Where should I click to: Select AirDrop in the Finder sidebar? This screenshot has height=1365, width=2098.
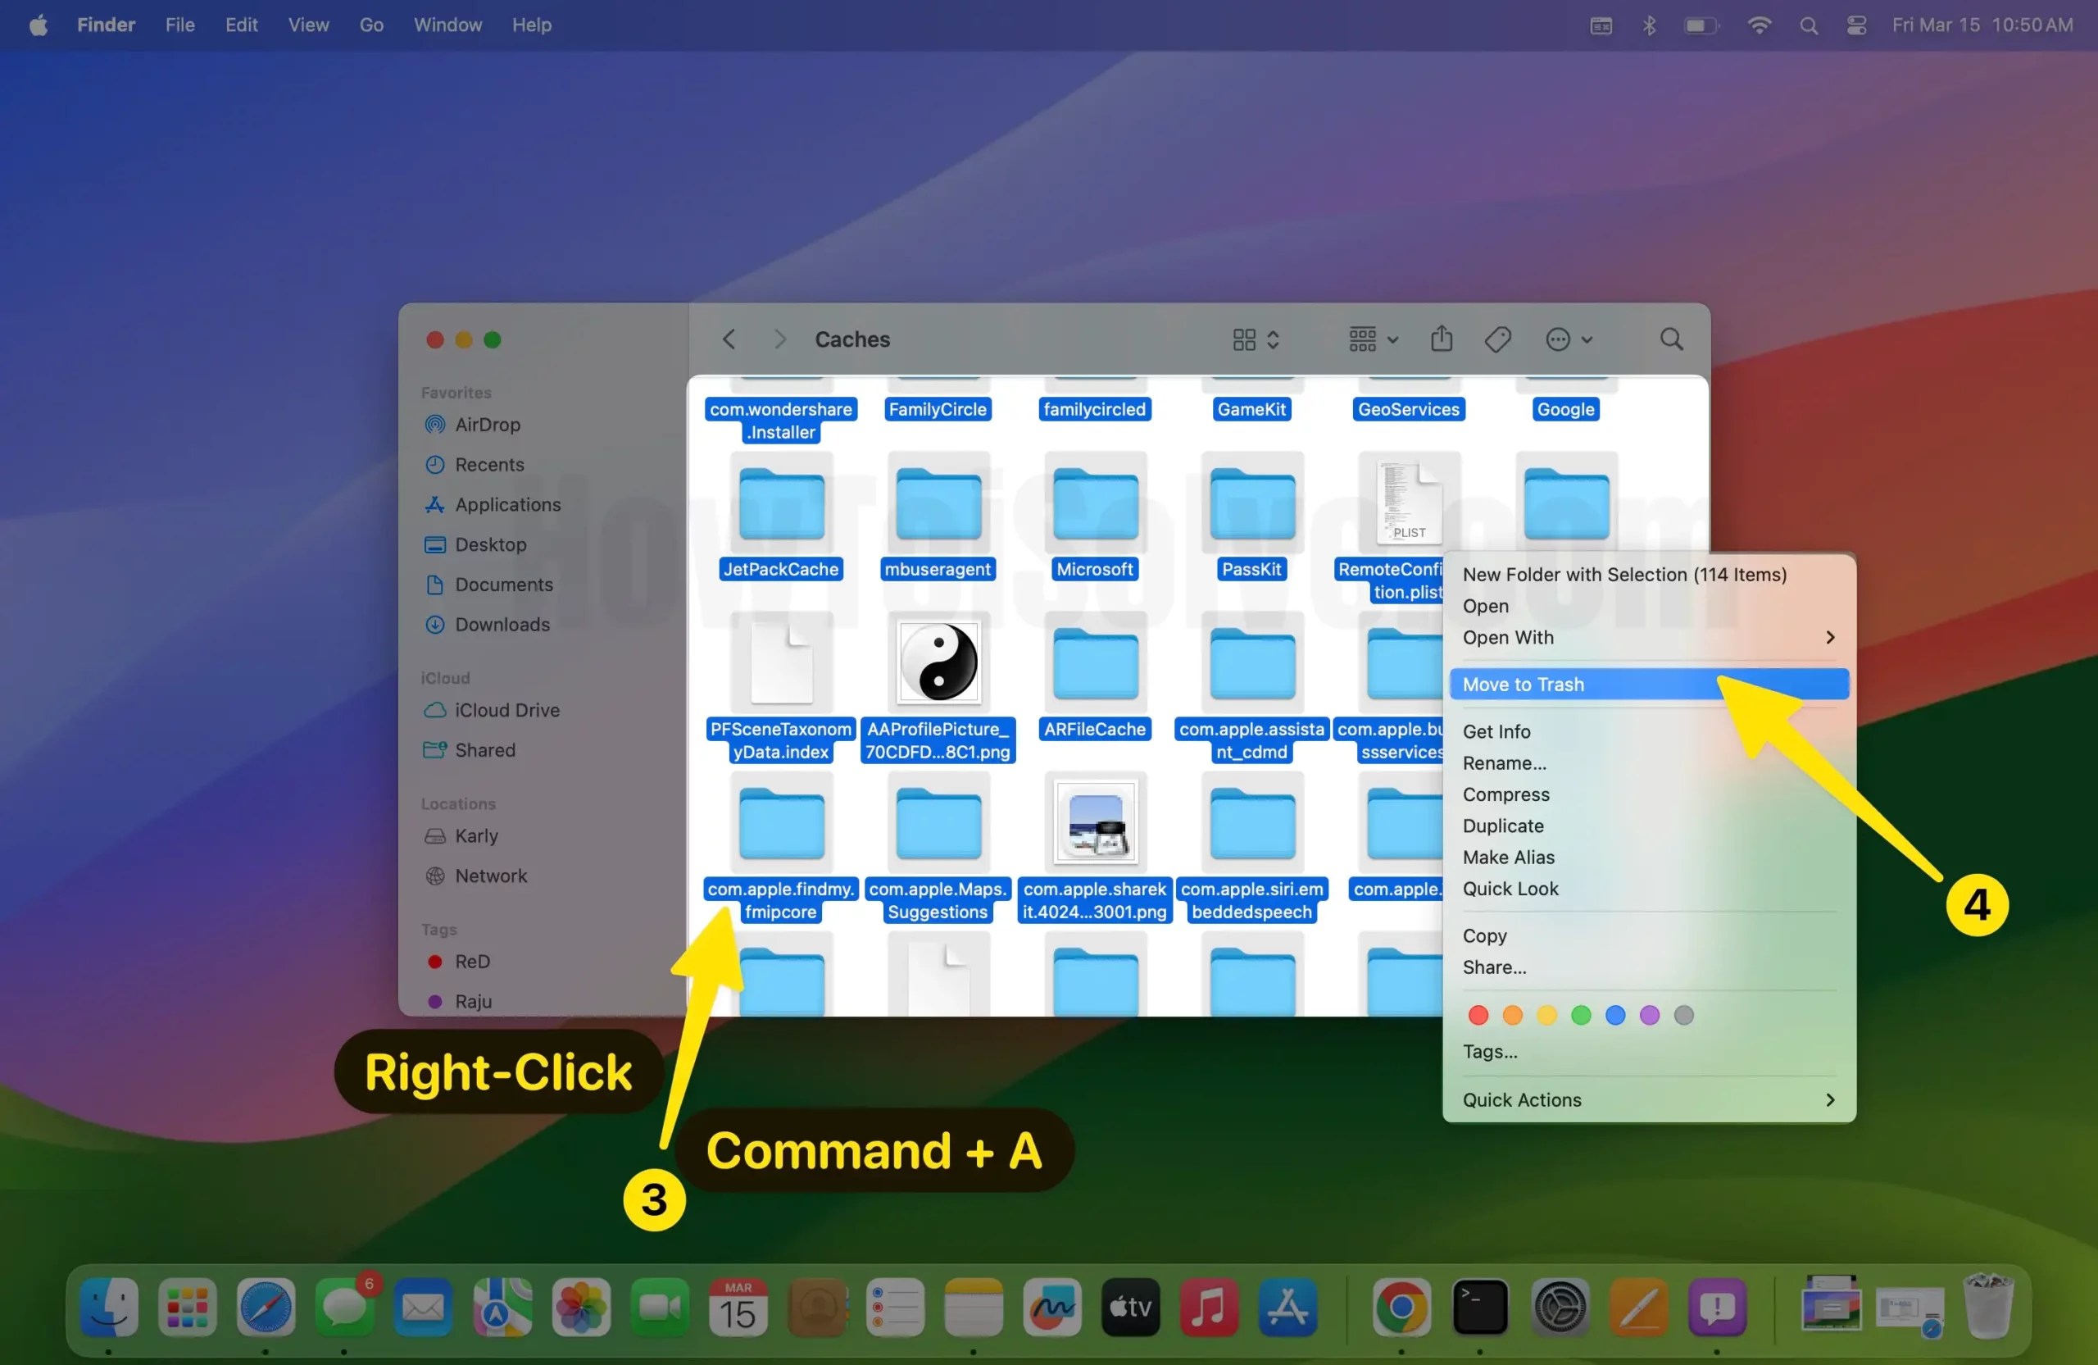tap(488, 424)
